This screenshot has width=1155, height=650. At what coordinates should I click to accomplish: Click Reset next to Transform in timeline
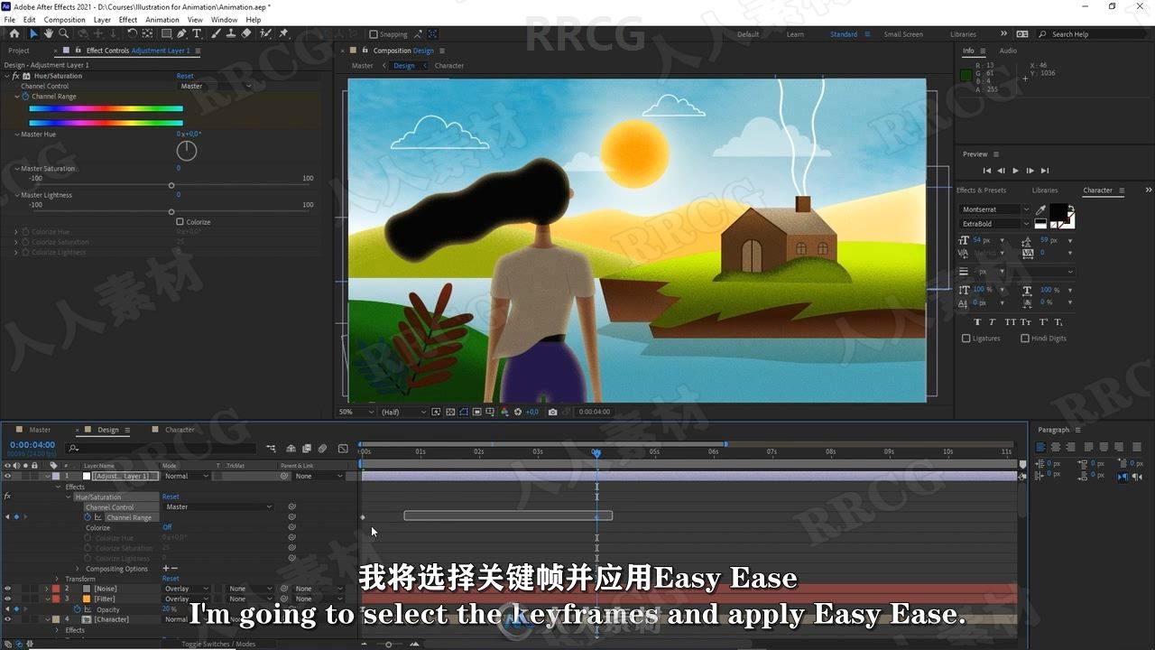click(x=171, y=579)
